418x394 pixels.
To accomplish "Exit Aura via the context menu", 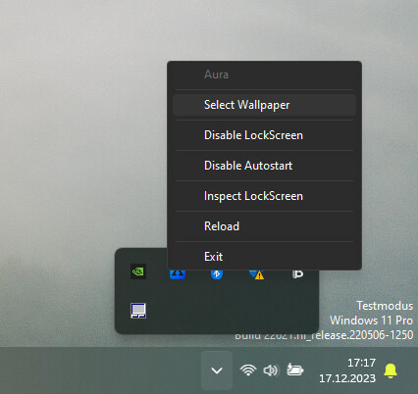I will 264,257.
